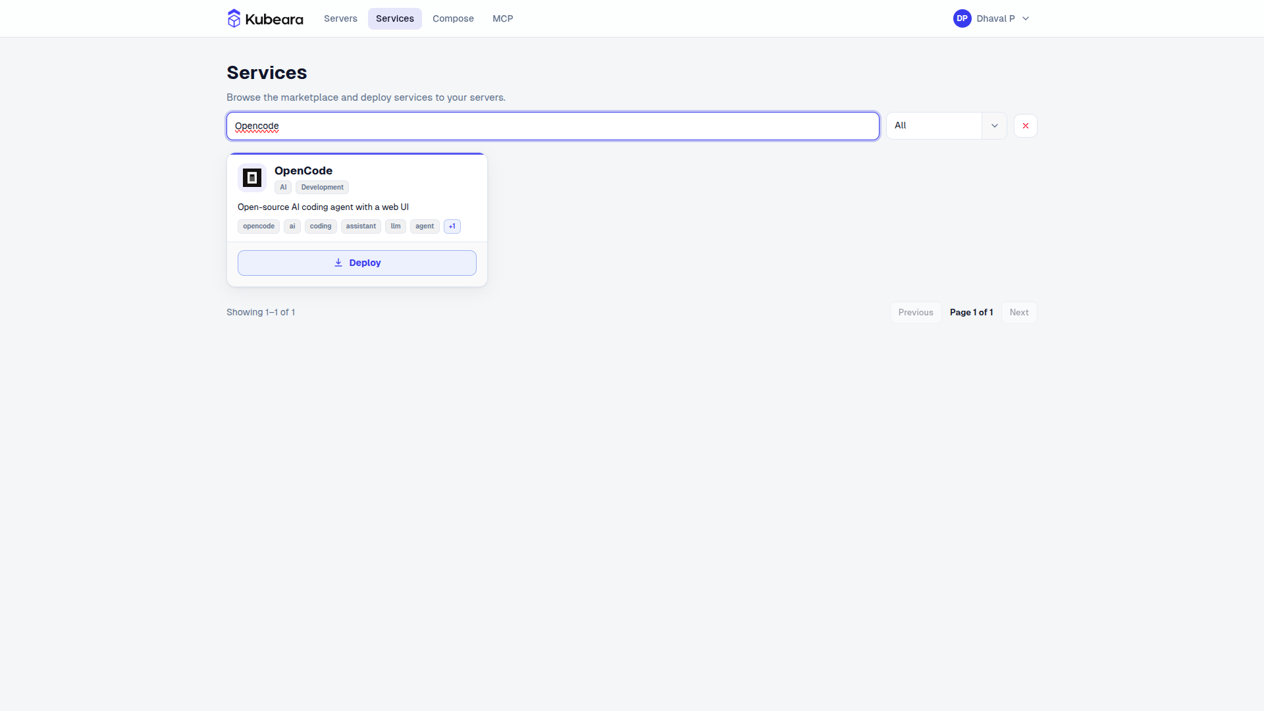Click the Kubeara logo icon
The height and width of the screenshot is (711, 1264).
[234, 18]
